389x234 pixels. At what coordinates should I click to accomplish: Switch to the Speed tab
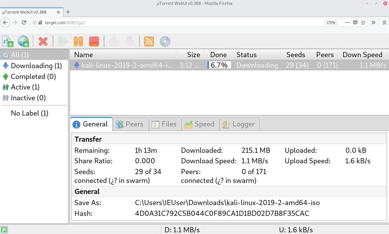click(x=200, y=124)
